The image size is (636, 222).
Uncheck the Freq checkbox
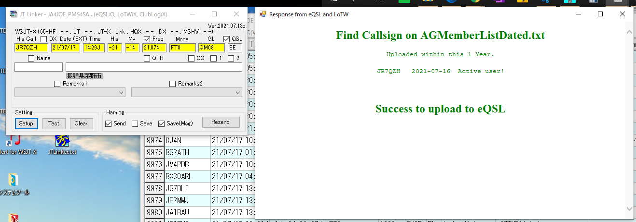147,39
